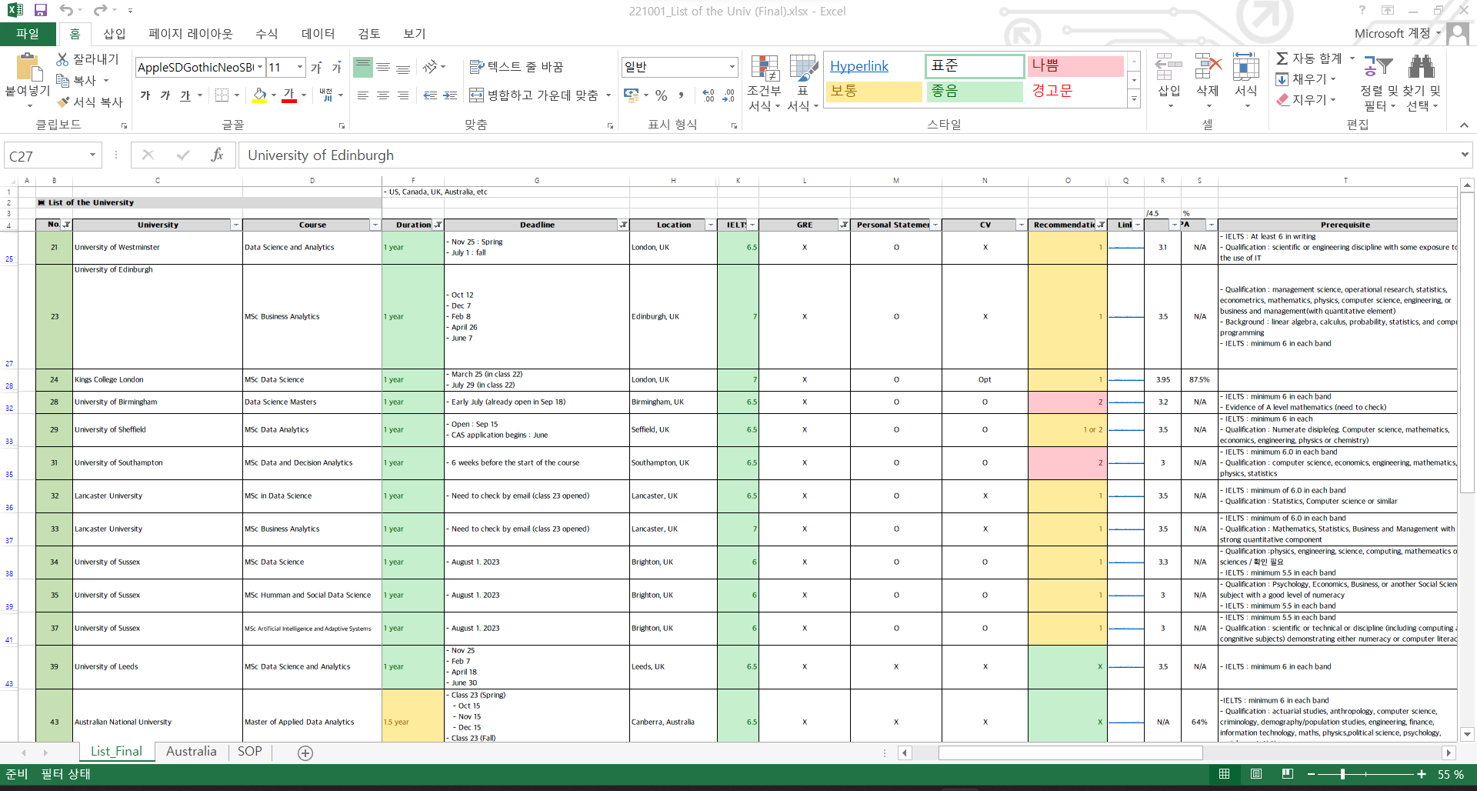
Task: Apply the Bad (나쁨) cell style
Action: point(1075,66)
